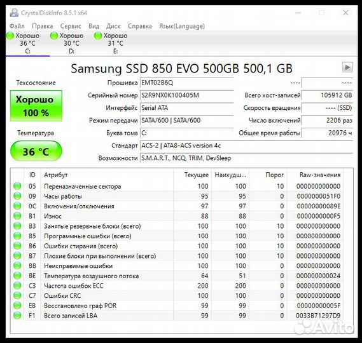Select the Переназначенные сектора row
Viewport: 362px width, 343px height.
177,186
